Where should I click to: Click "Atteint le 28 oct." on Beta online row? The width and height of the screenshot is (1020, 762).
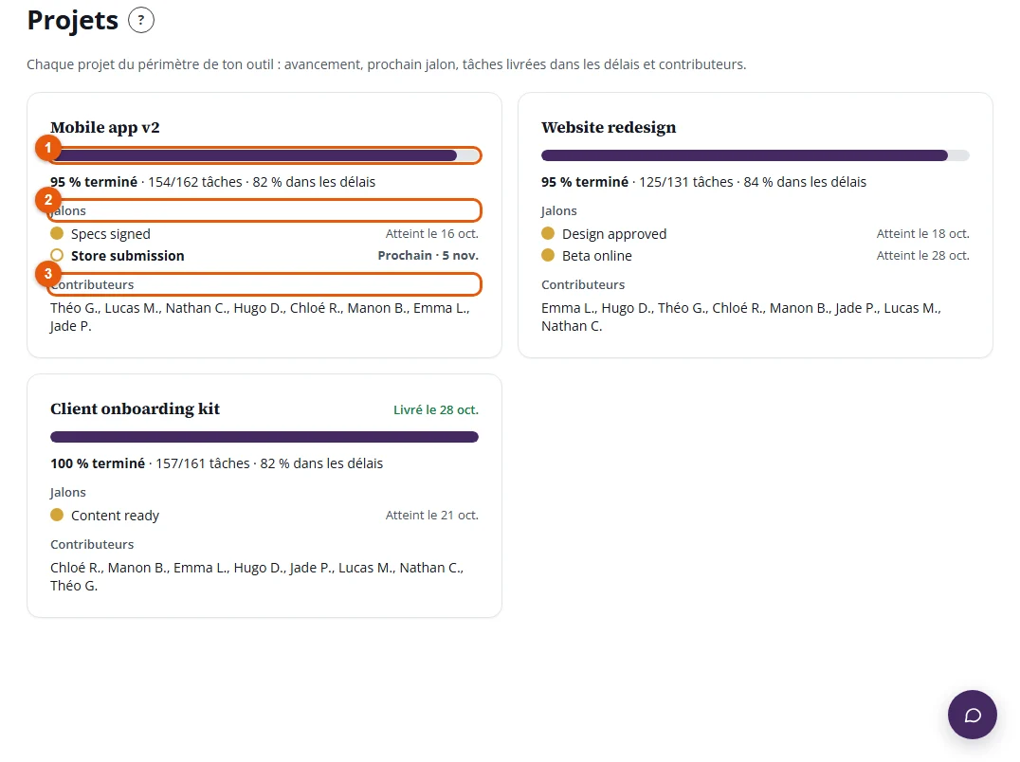tap(923, 256)
